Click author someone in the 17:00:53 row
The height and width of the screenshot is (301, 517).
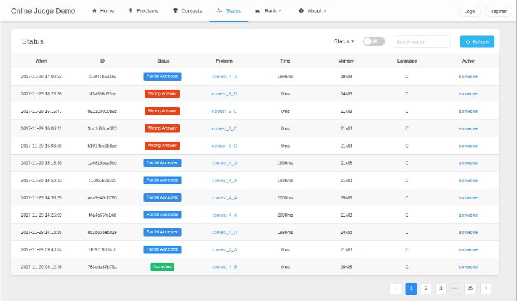[468, 77]
